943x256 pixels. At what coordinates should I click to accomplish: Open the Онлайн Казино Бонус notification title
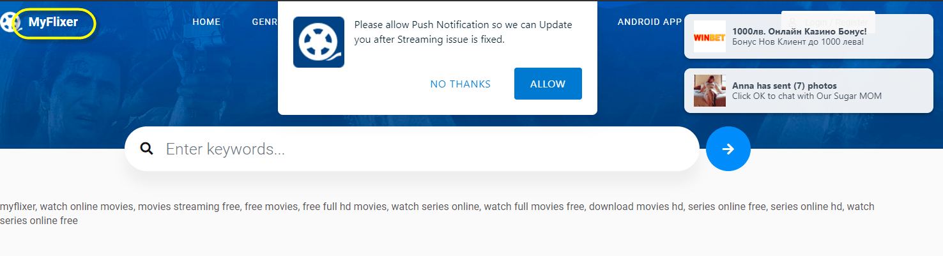point(799,31)
